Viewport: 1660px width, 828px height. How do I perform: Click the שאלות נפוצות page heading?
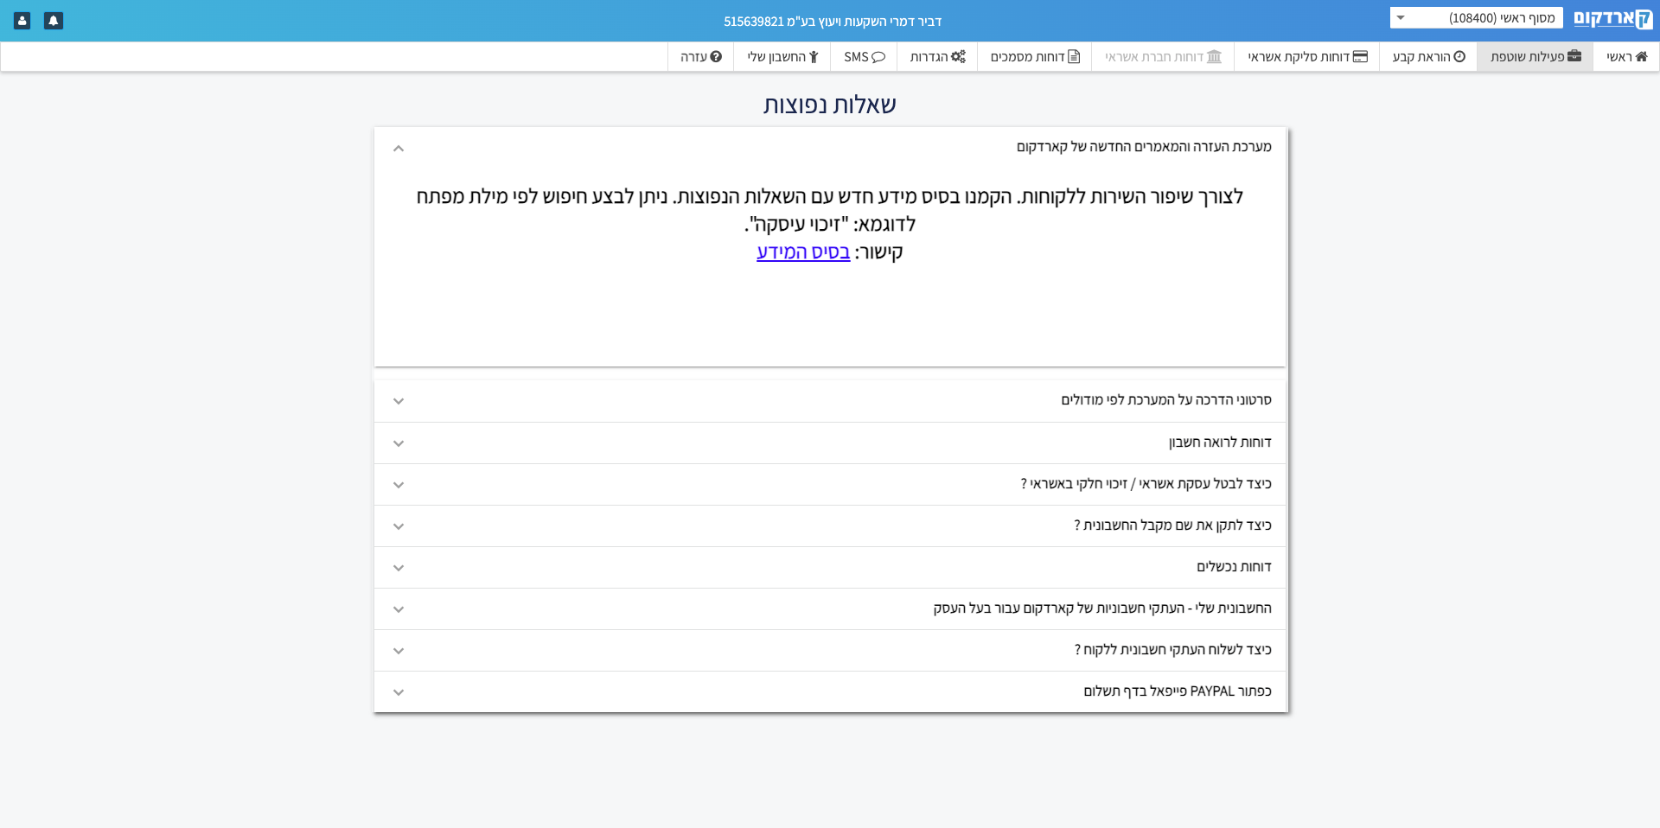pos(830,105)
